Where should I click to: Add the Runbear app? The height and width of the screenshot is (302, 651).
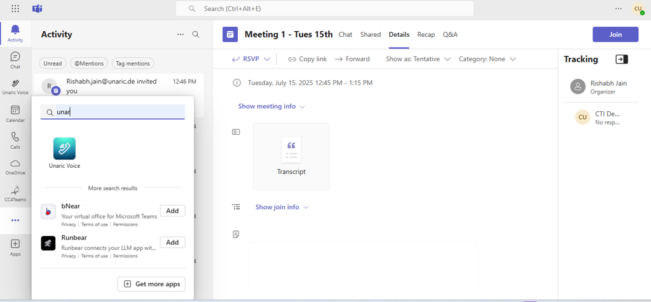click(172, 242)
